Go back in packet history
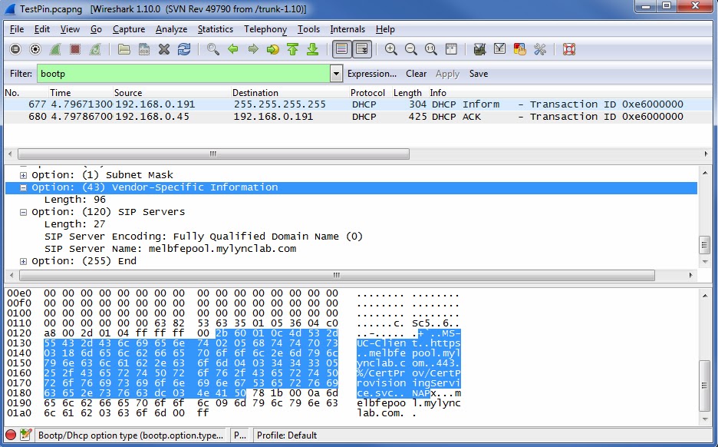718x447 pixels. click(233, 49)
